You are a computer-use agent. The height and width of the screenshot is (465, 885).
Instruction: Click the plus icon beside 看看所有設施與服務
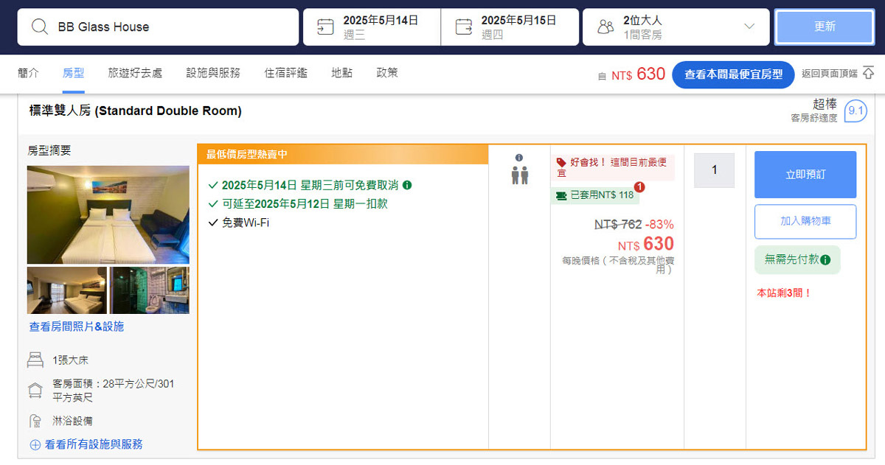tap(35, 444)
